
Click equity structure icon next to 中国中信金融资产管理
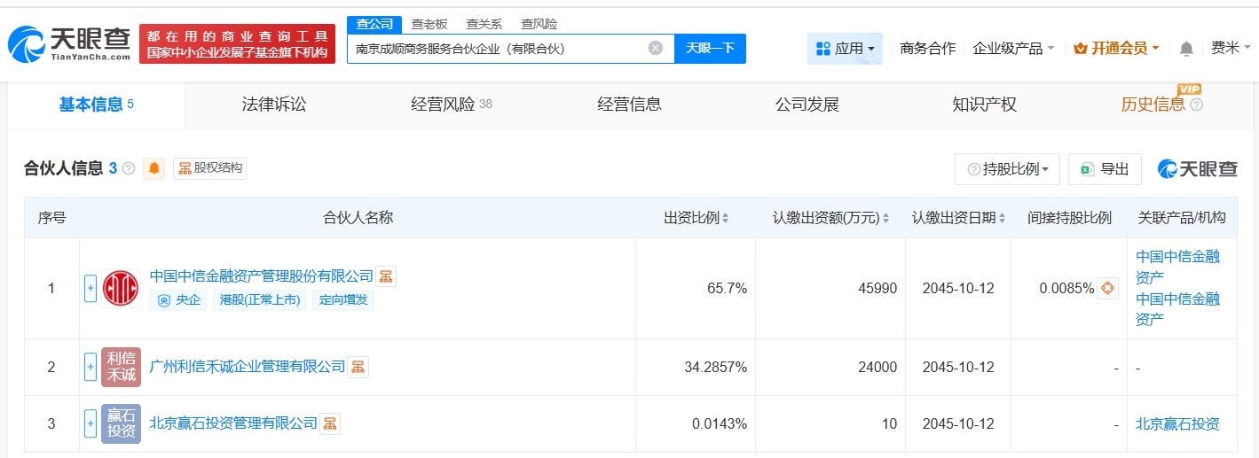(386, 276)
